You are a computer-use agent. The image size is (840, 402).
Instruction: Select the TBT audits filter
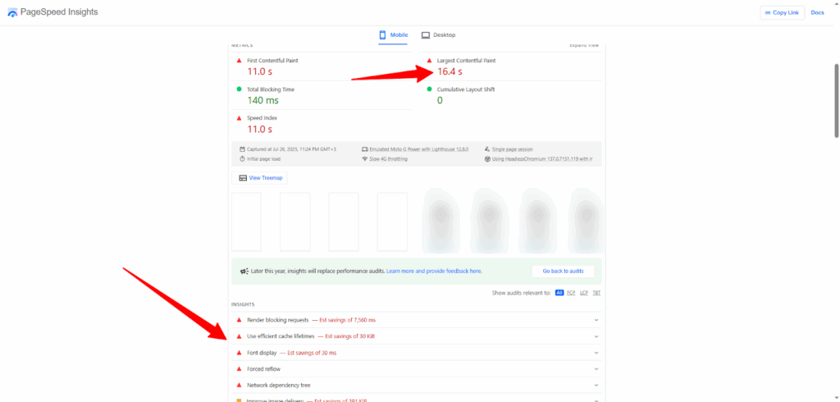click(596, 293)
